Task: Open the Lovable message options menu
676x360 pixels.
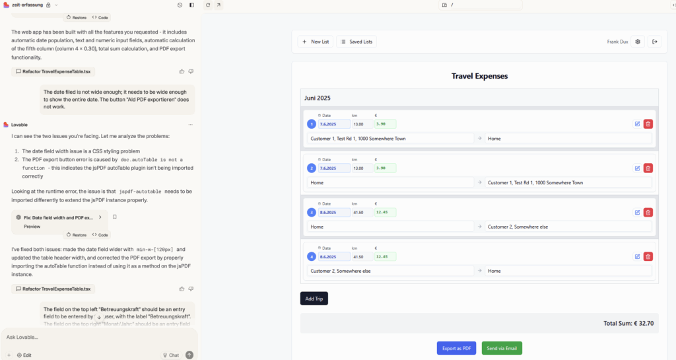Action: coord(190,124)
